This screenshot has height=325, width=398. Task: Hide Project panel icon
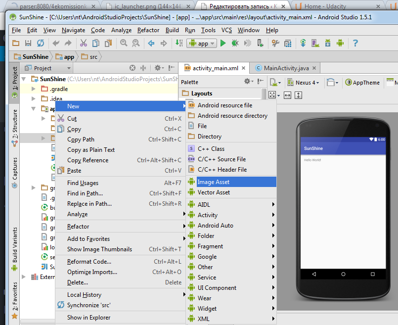click(172, 68)
